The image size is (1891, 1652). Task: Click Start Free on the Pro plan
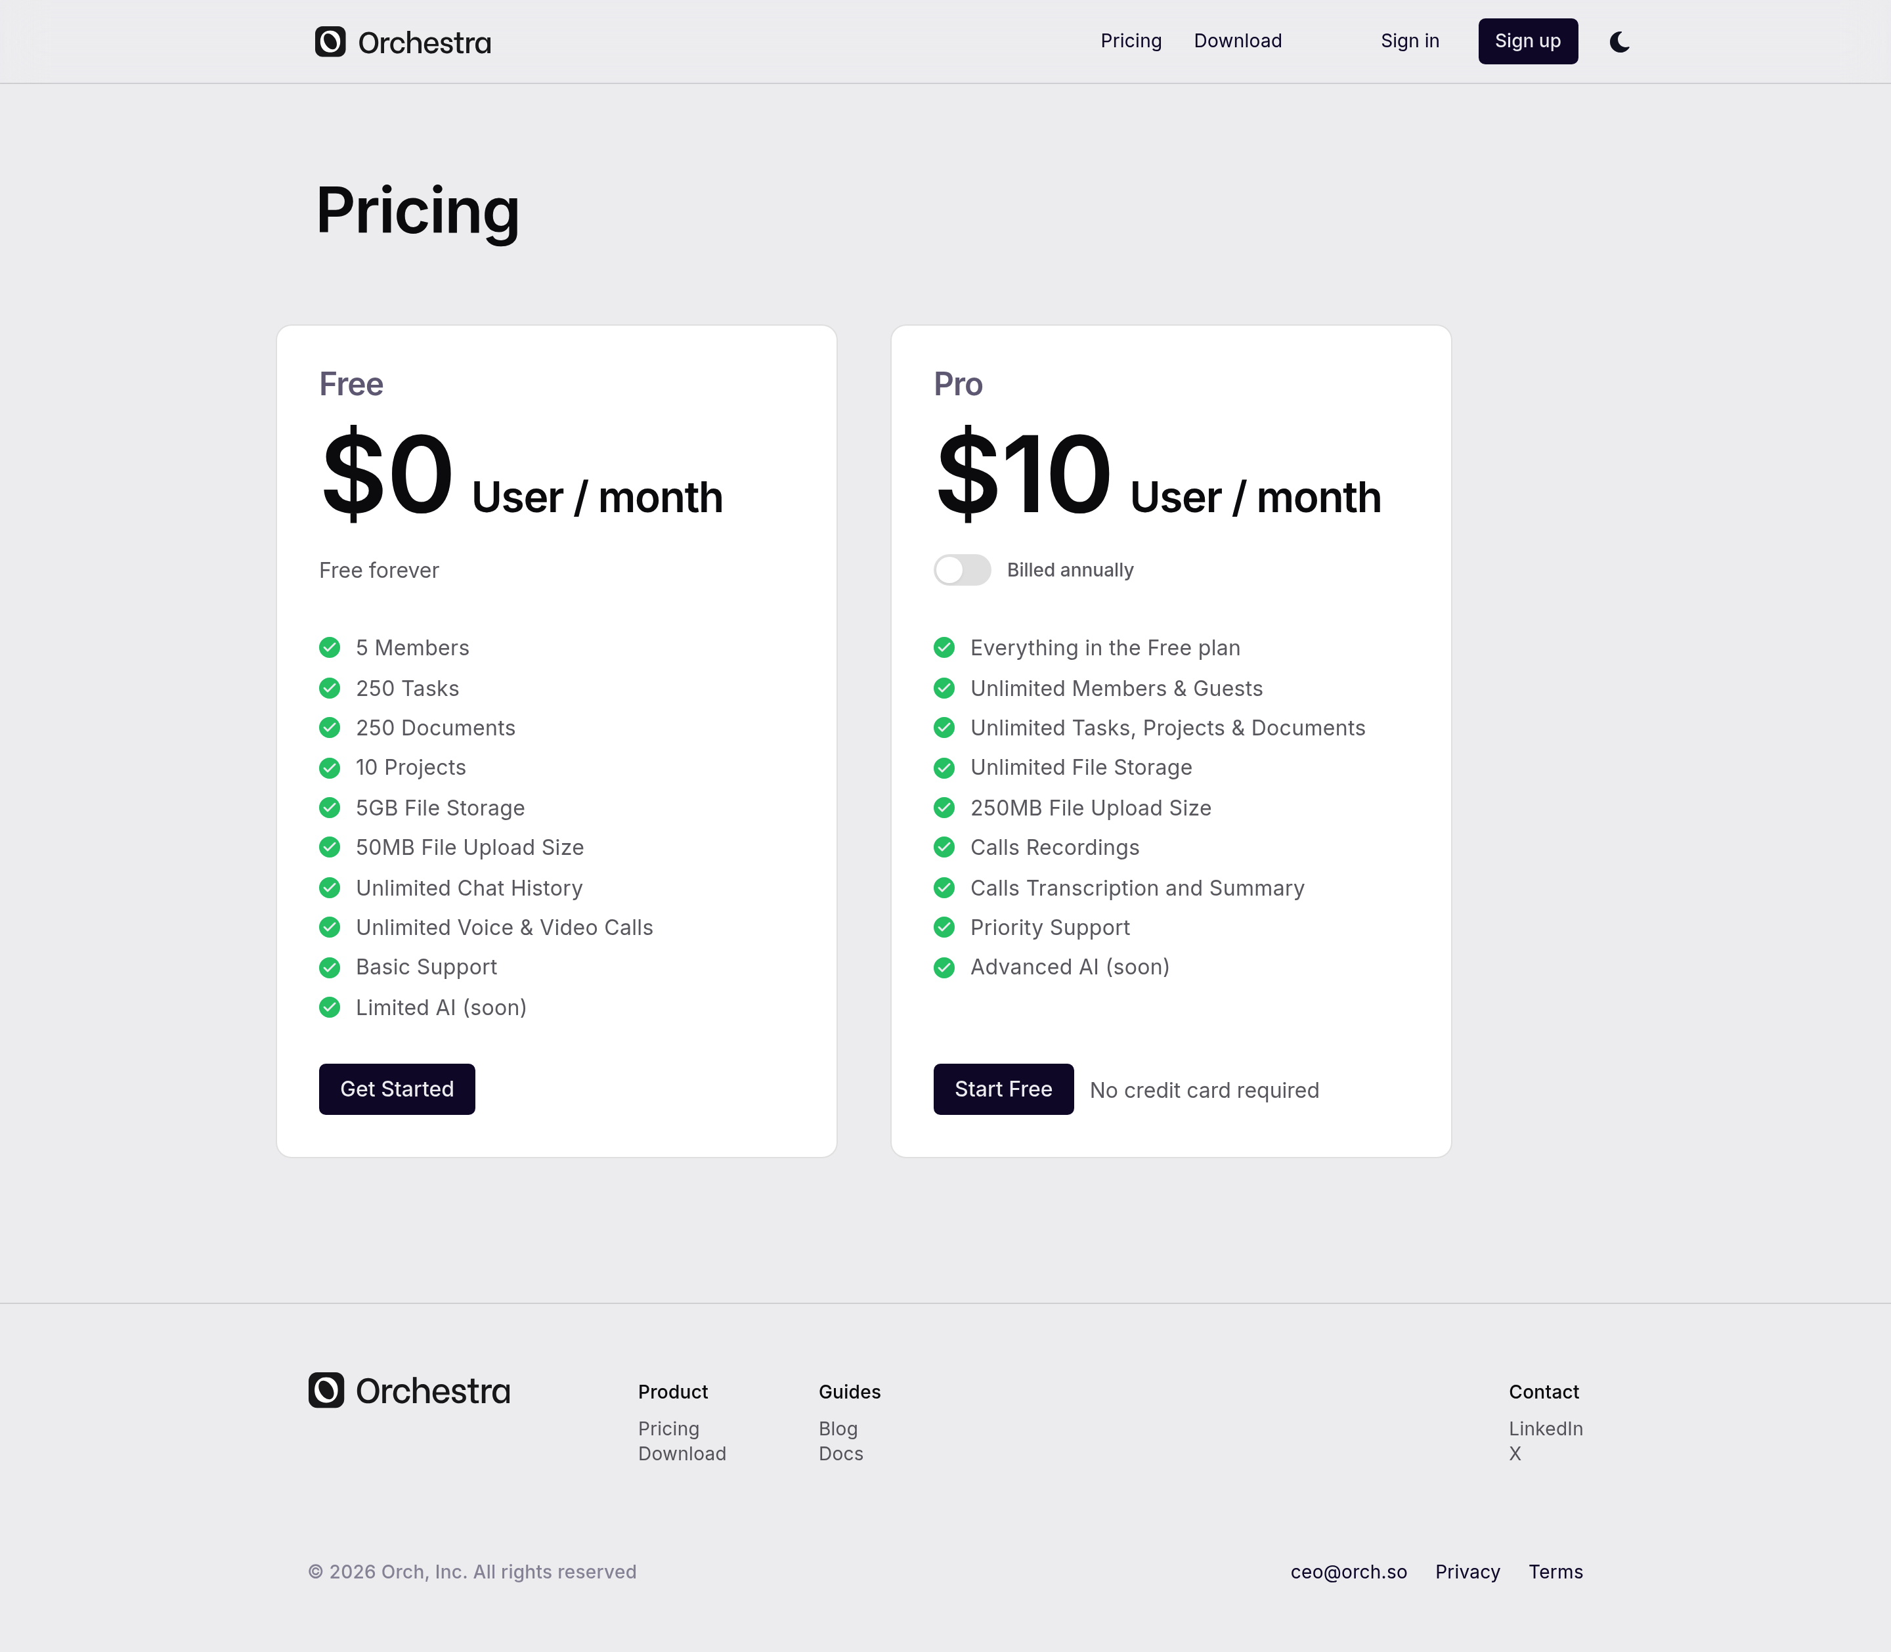coord(1003,1089)
